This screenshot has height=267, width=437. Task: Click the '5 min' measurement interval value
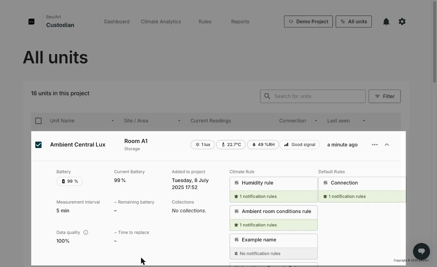click(x=63, y=210)
